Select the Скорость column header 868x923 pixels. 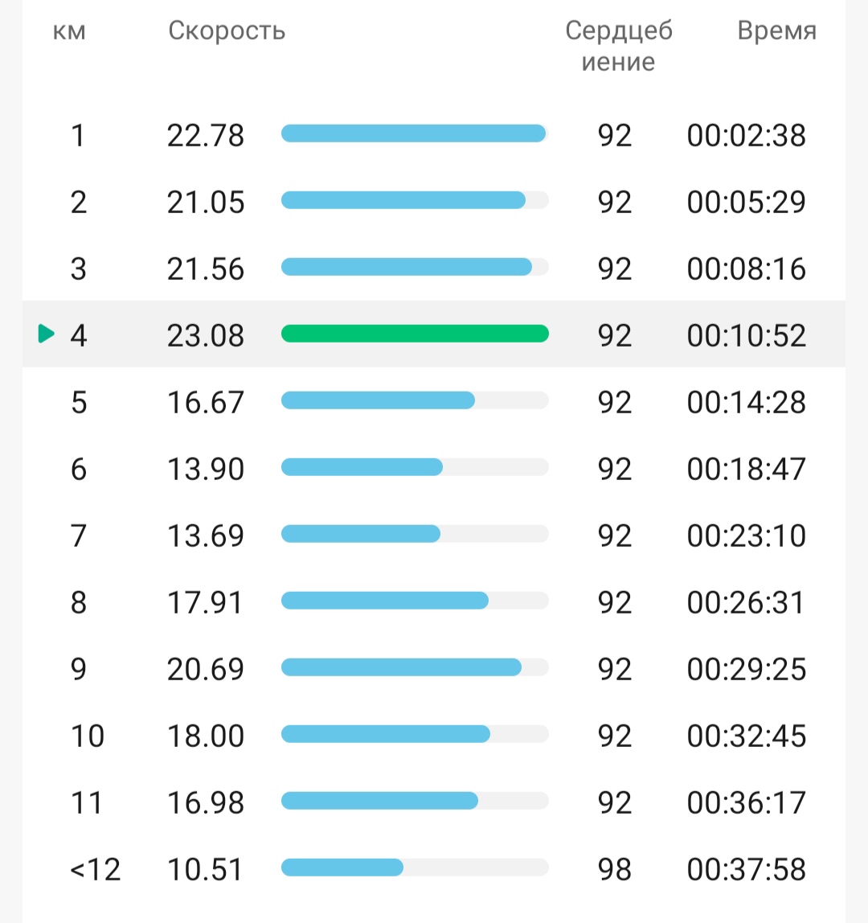coord(227,31)
